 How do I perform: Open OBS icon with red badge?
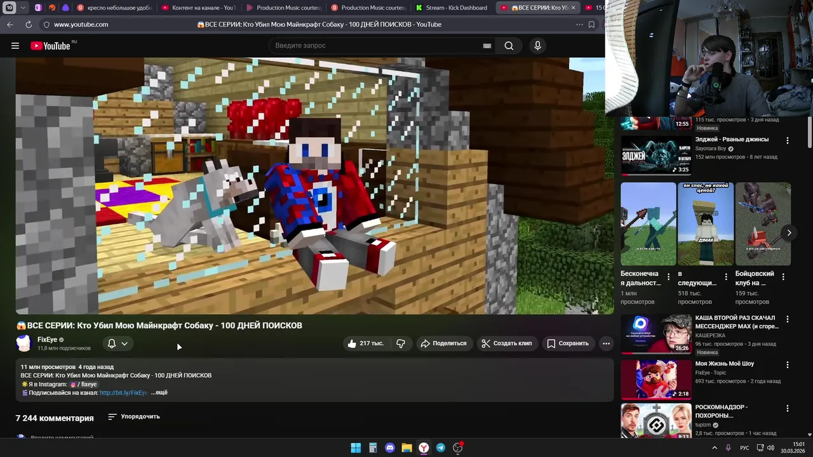[457, 447]
